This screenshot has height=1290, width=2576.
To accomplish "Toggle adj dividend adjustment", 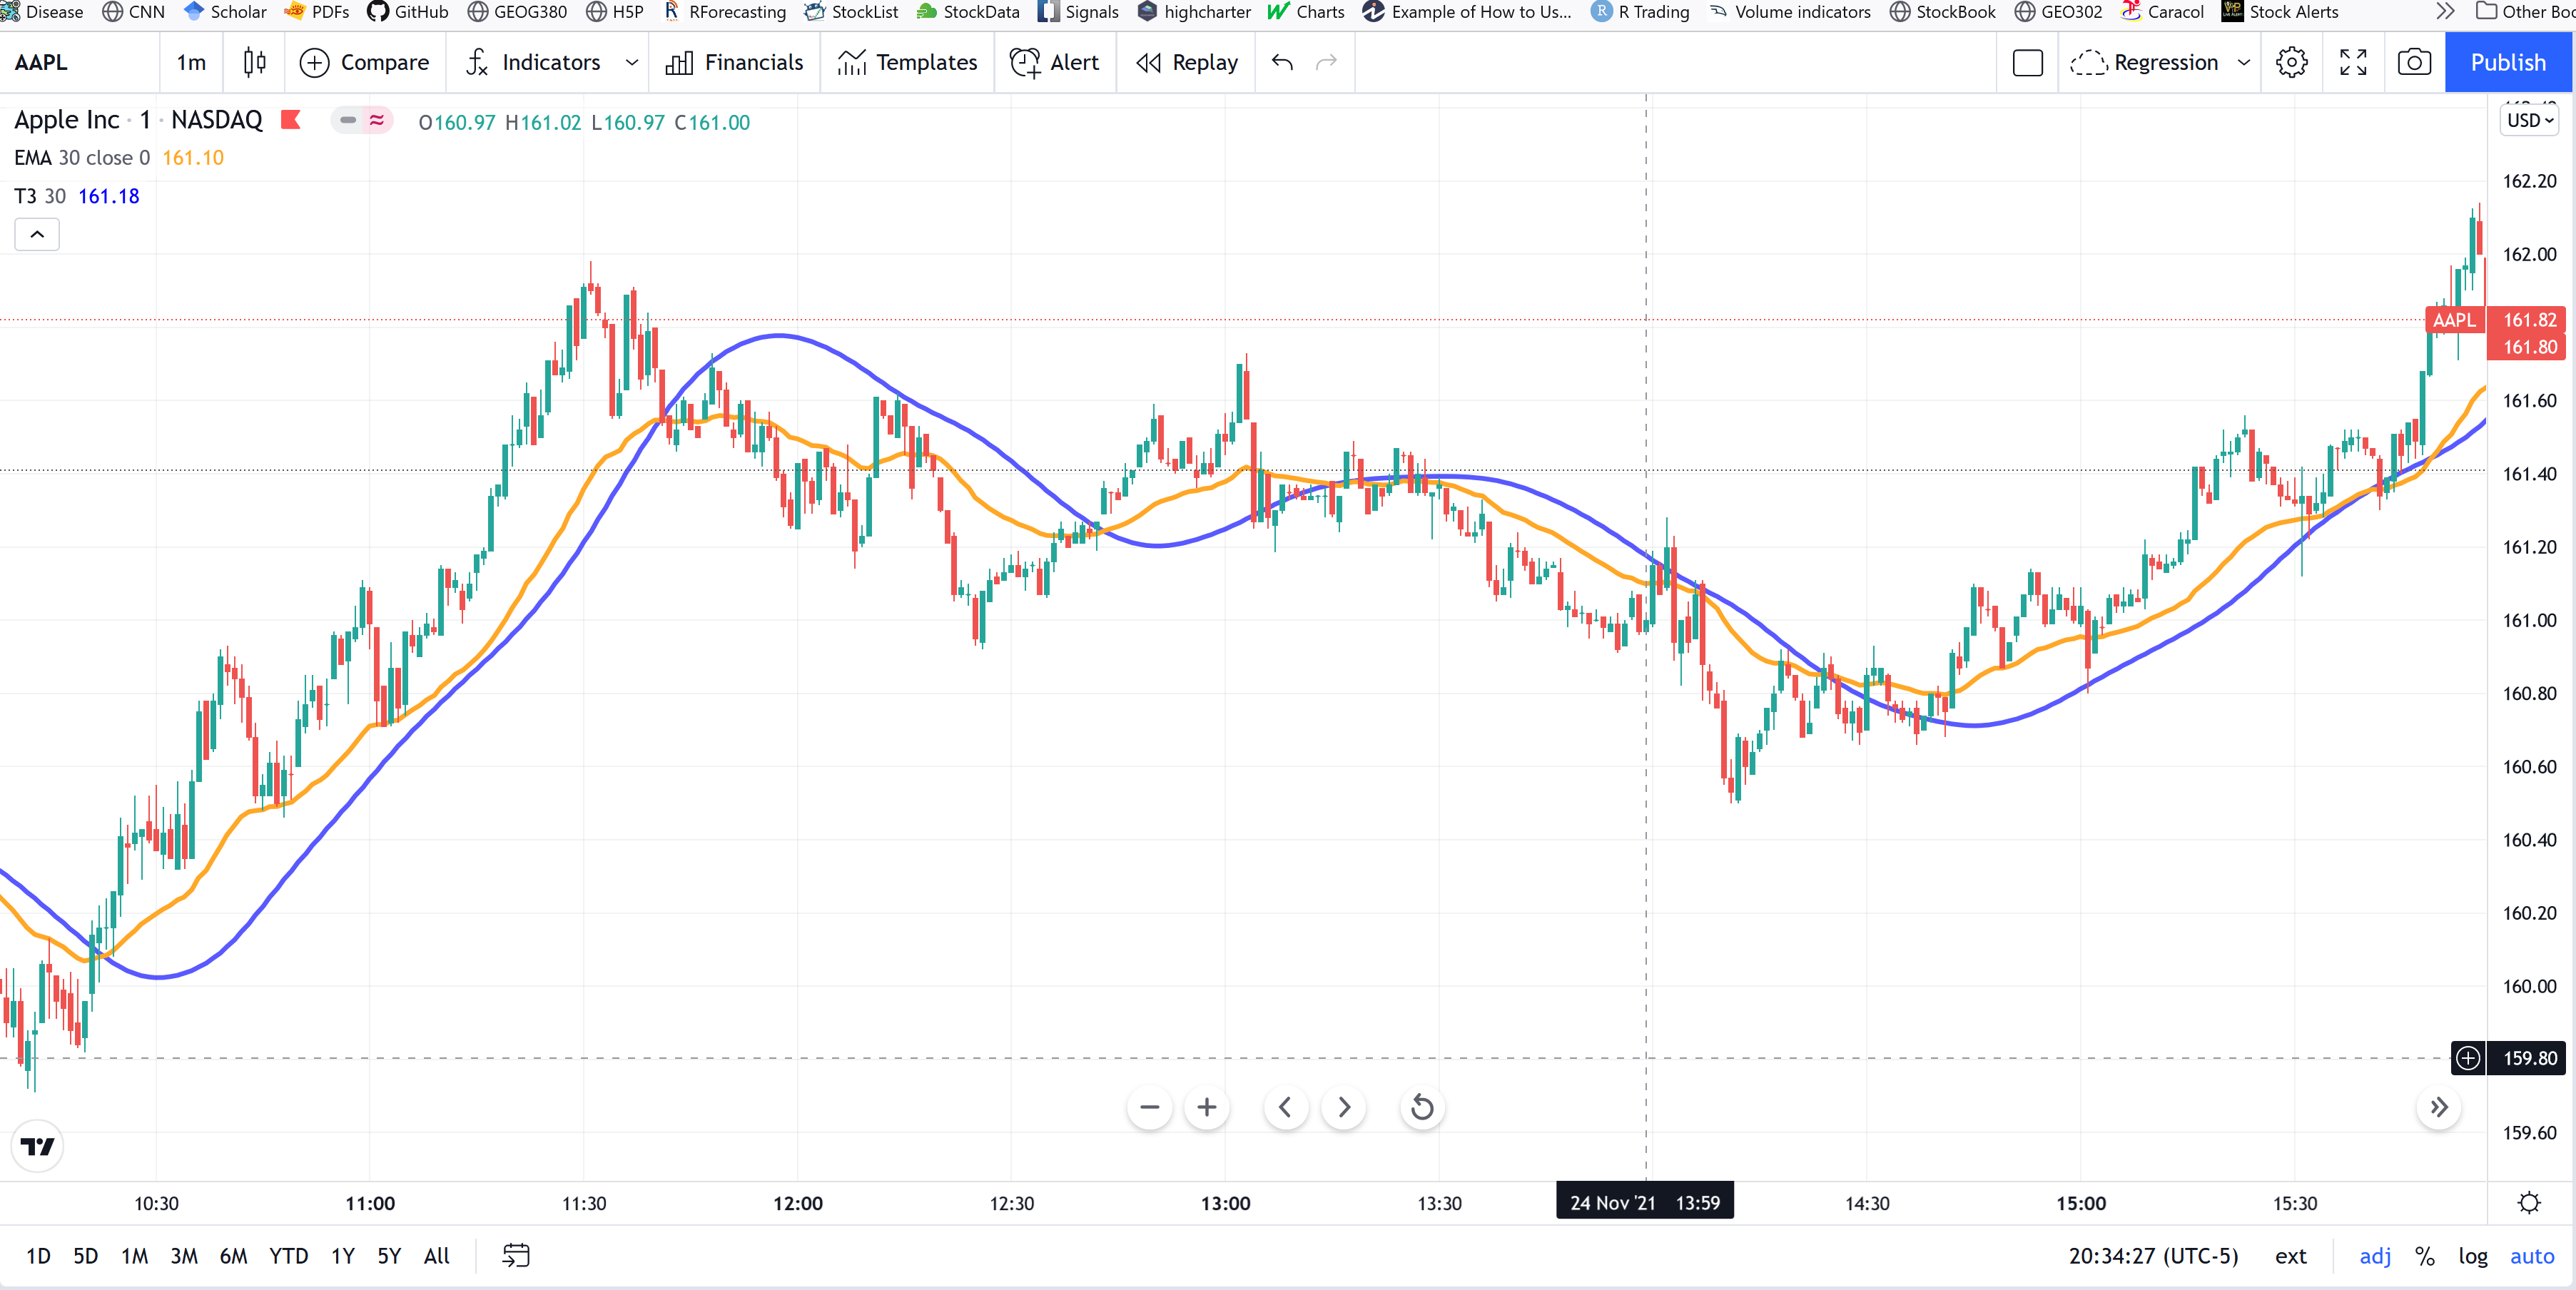I will coord(2375,1256).
